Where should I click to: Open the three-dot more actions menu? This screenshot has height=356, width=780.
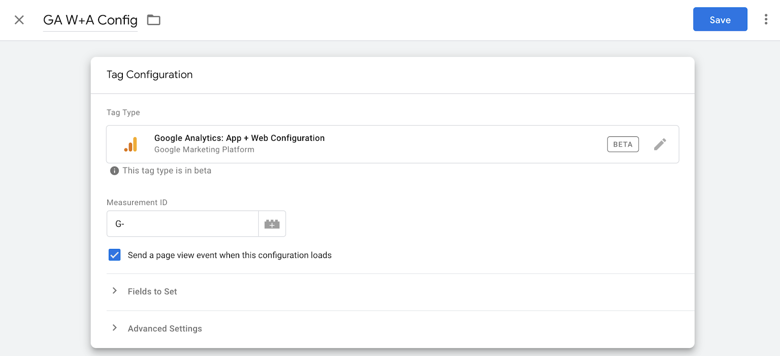(766, 19)
